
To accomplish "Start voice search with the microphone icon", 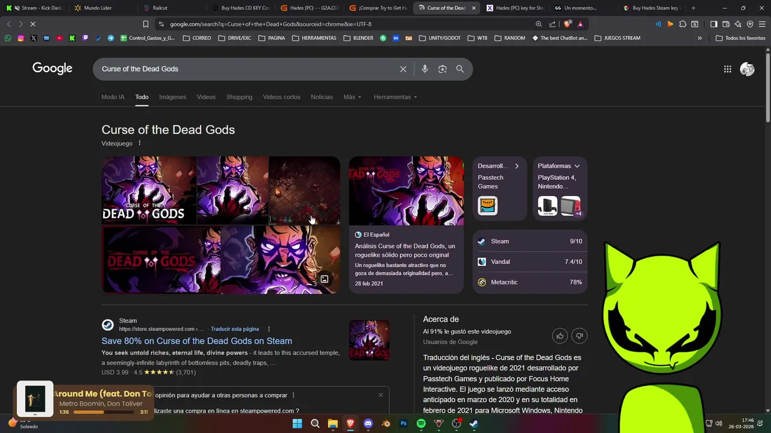I will [425, 69].
